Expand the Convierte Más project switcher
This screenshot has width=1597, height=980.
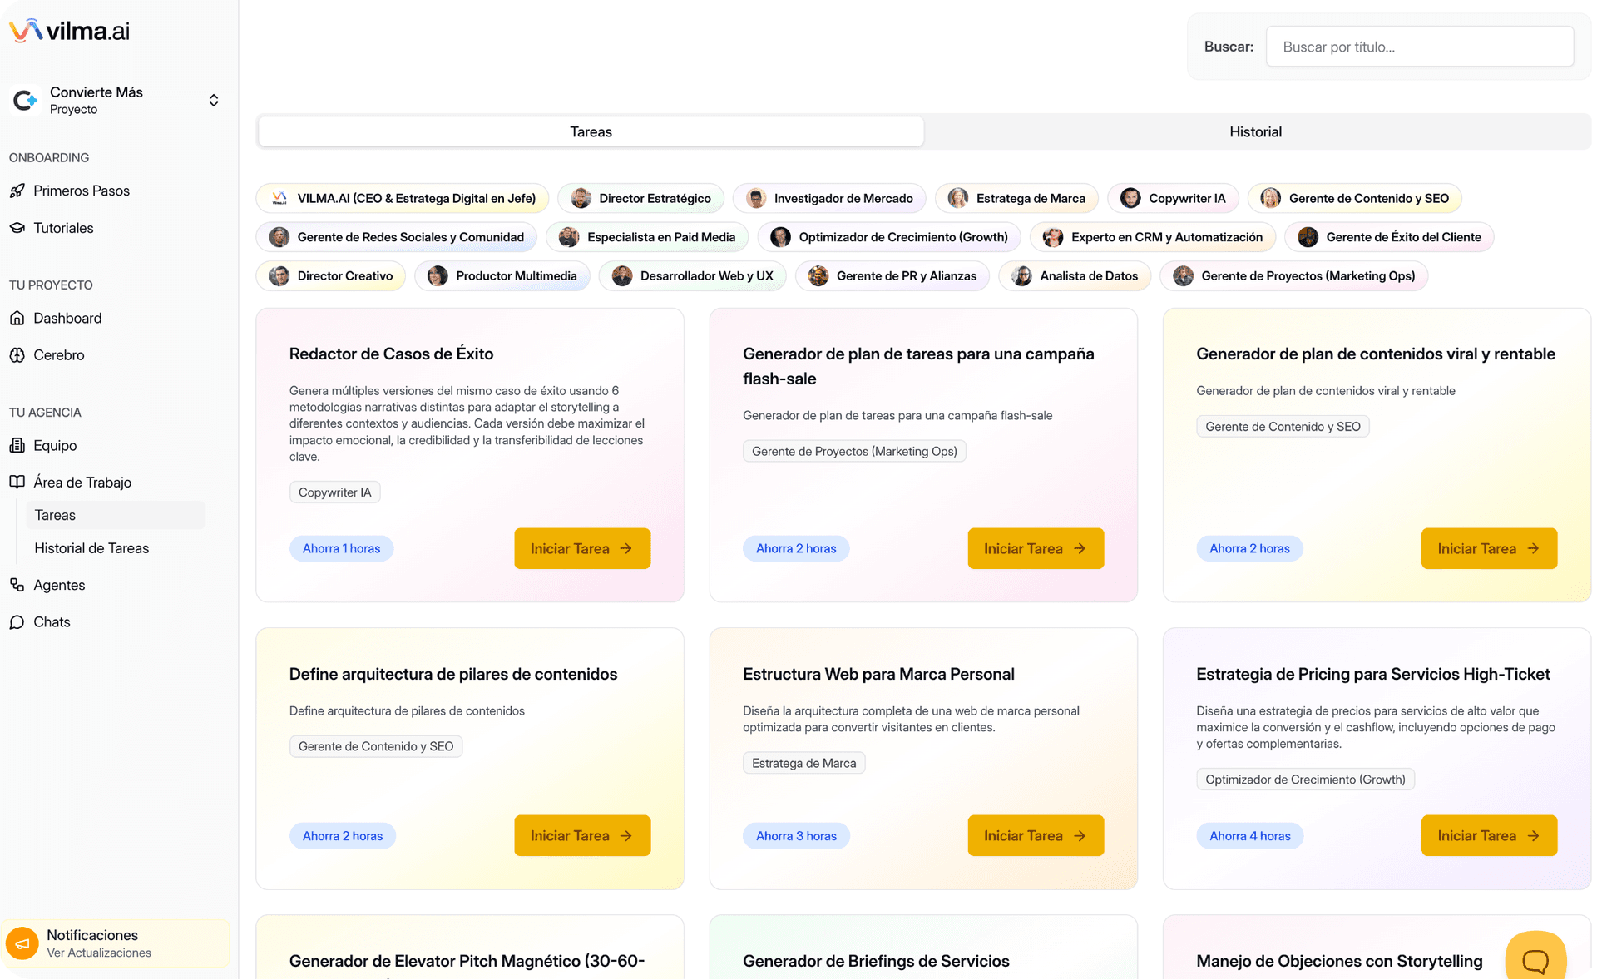pos(214,100)
